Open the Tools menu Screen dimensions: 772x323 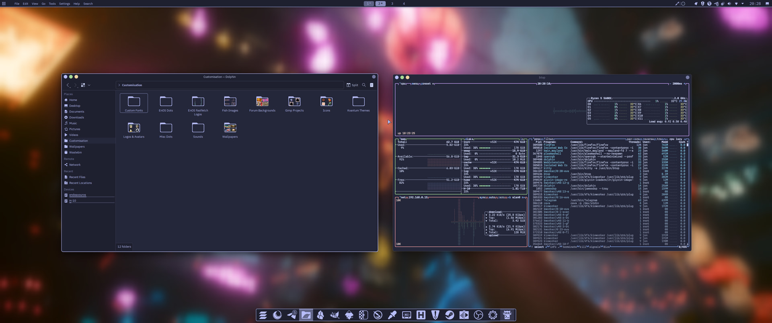click(52, 4)
